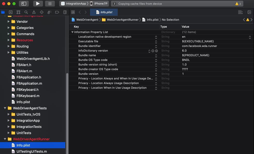Click the Key column header
The width and height of the screenshot is (254, 154).
[76, 27]
